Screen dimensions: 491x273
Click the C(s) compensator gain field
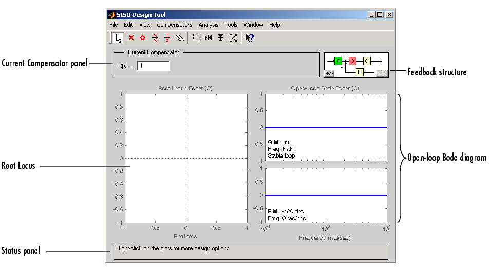(x=153, y=66)
